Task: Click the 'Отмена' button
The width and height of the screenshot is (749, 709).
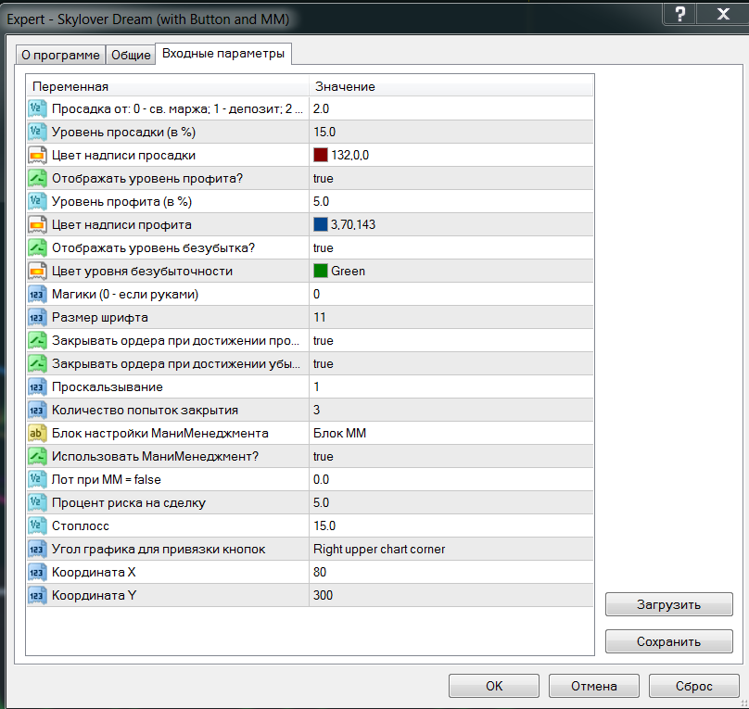Action: [x=594, y=686]
